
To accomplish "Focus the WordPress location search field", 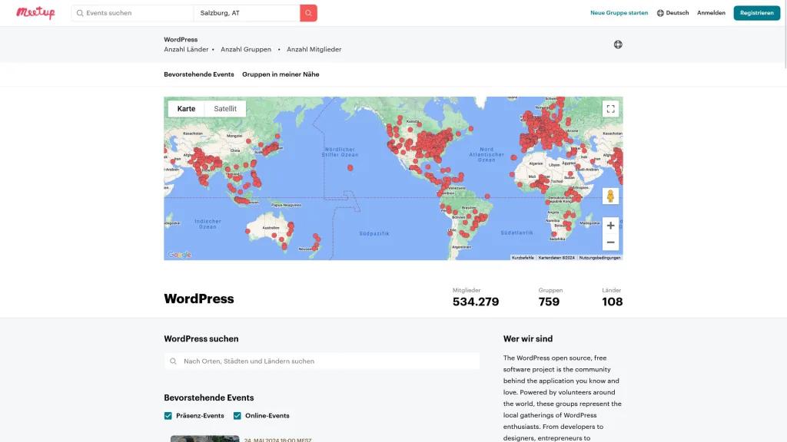I will point(323,361).
